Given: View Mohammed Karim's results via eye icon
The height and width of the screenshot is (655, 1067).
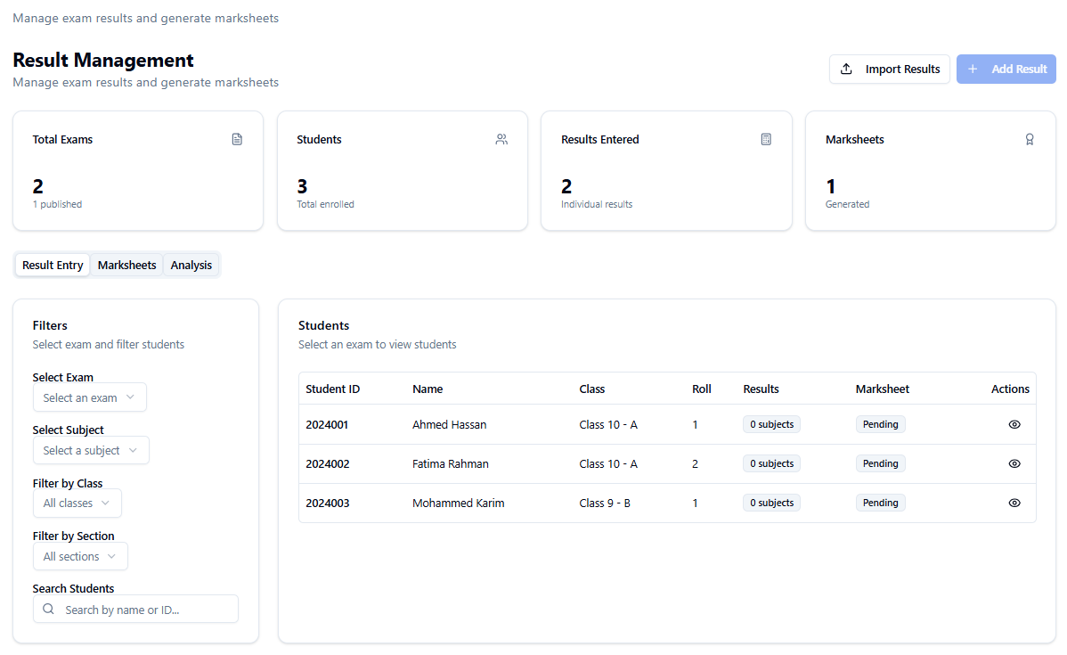Looking at the screenshot, I should (1014, 504).
